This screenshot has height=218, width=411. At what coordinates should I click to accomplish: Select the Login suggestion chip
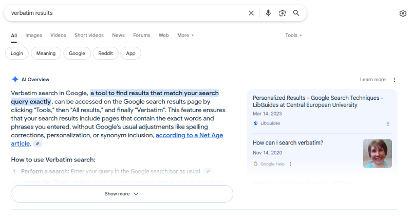(17, 53)
